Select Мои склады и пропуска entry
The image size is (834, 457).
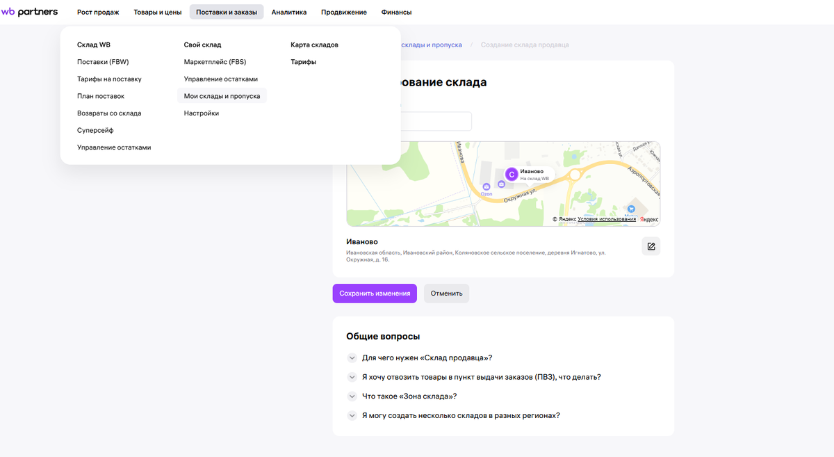coord(222,96)
